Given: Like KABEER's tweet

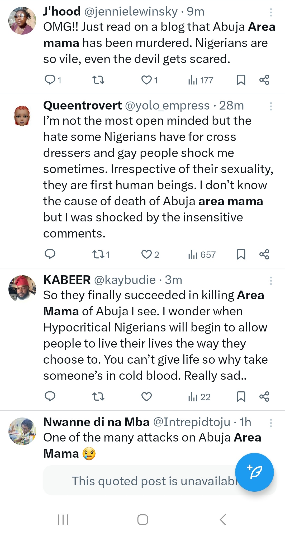Looking at the screenshot, I should [147, 397].
